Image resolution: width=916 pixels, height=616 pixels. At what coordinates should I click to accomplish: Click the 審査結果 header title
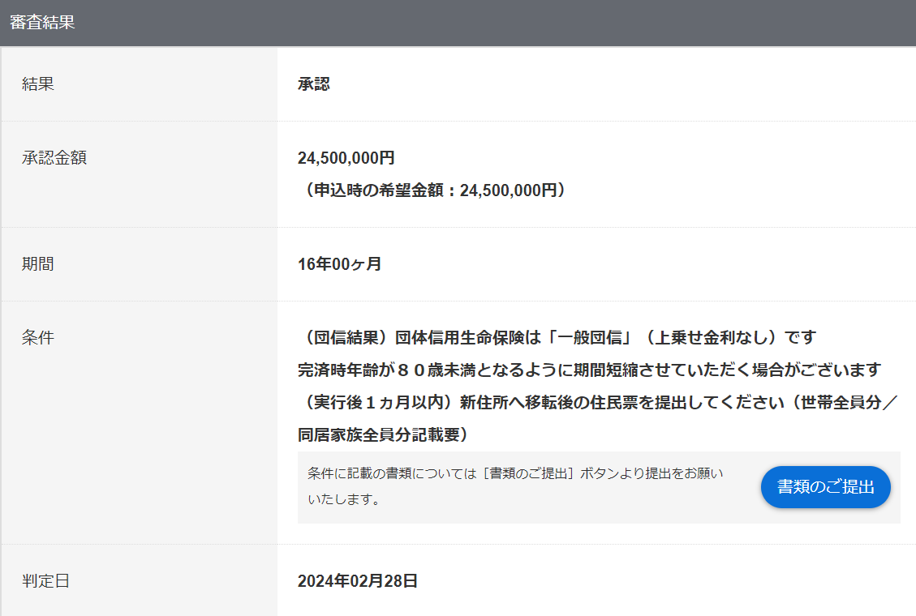click(x=42, y=23)
